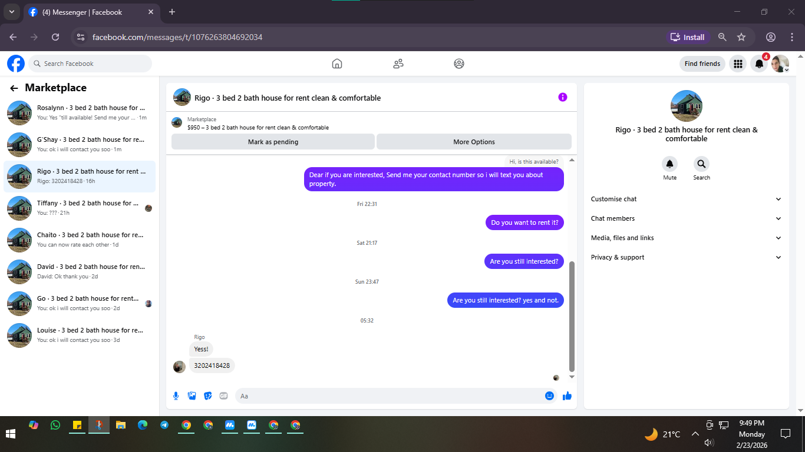Open the tab search dropdown arrow

coord(11,12)
